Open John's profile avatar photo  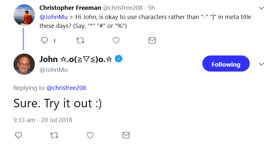[24, 64]
